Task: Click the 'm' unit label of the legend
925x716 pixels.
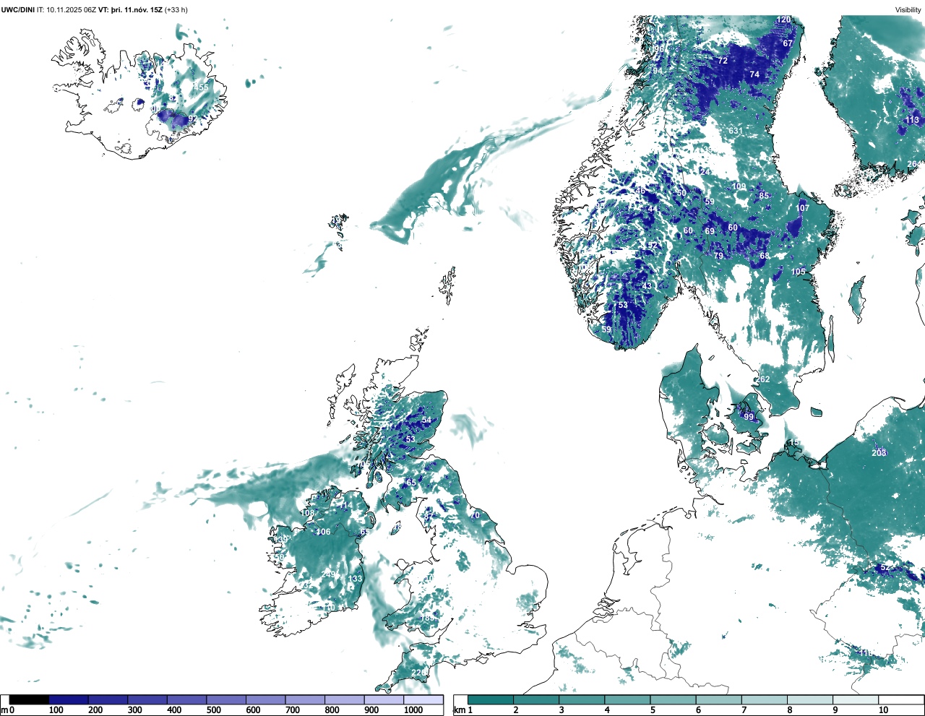Action: pos(4,710)
